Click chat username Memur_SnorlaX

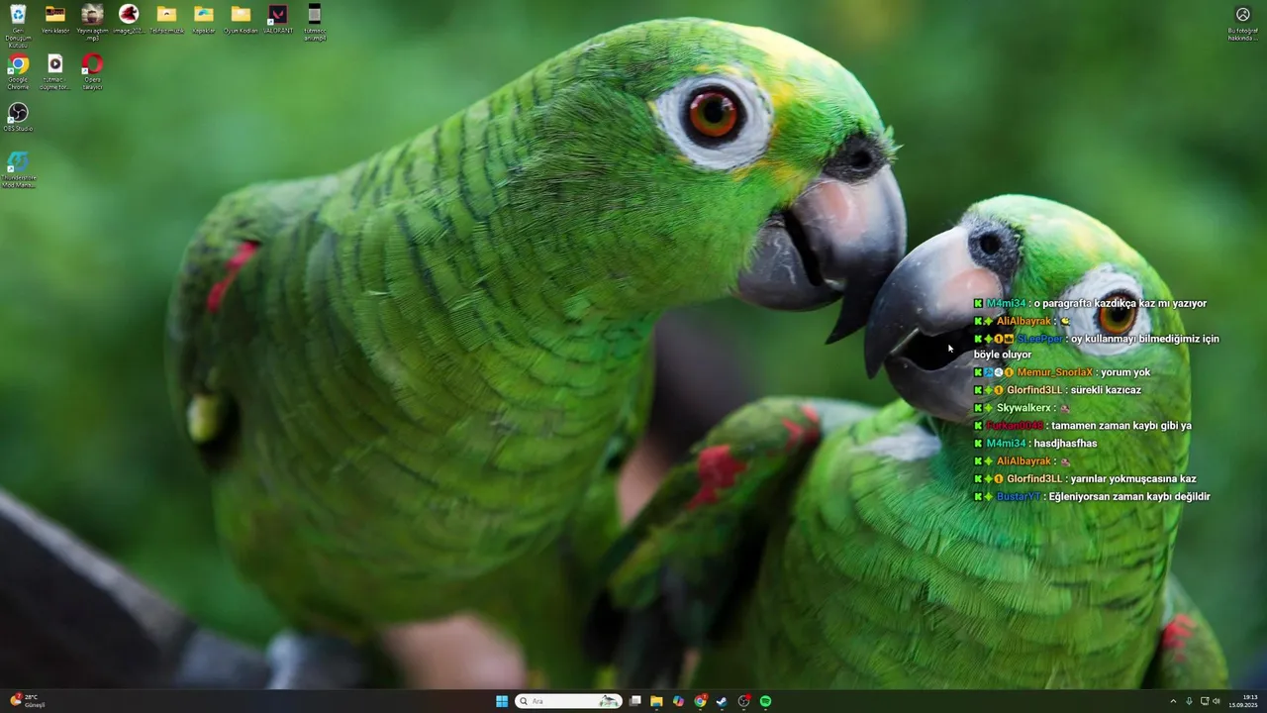point(1054,372)
